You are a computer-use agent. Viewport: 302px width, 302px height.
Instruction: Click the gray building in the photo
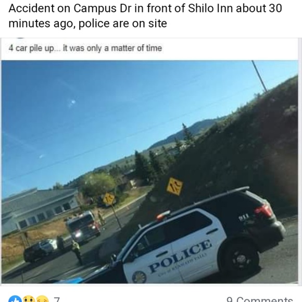(40, 209)
